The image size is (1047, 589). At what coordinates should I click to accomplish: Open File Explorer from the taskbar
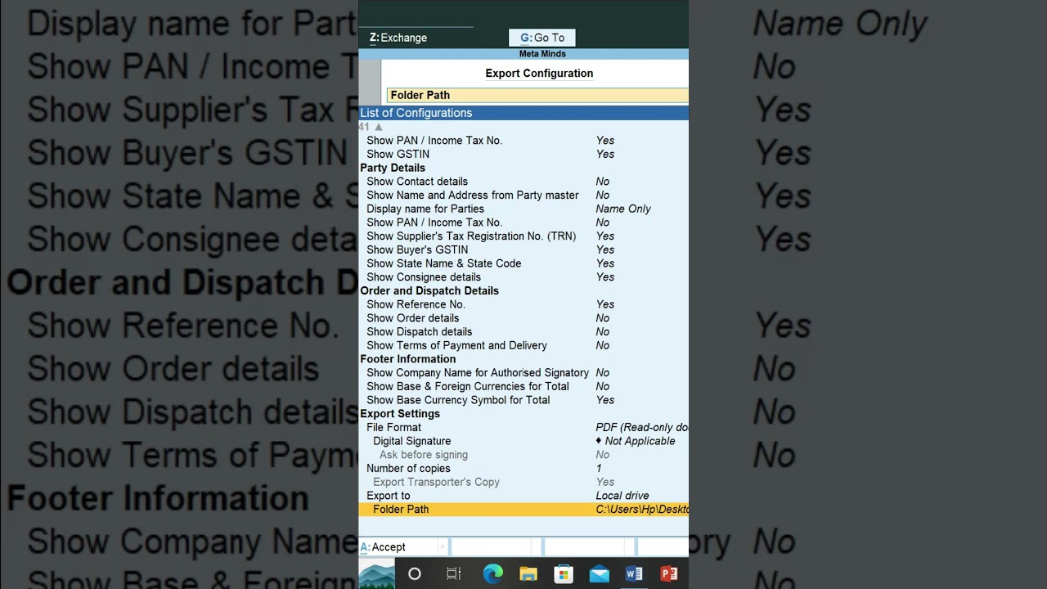(528, 574)
